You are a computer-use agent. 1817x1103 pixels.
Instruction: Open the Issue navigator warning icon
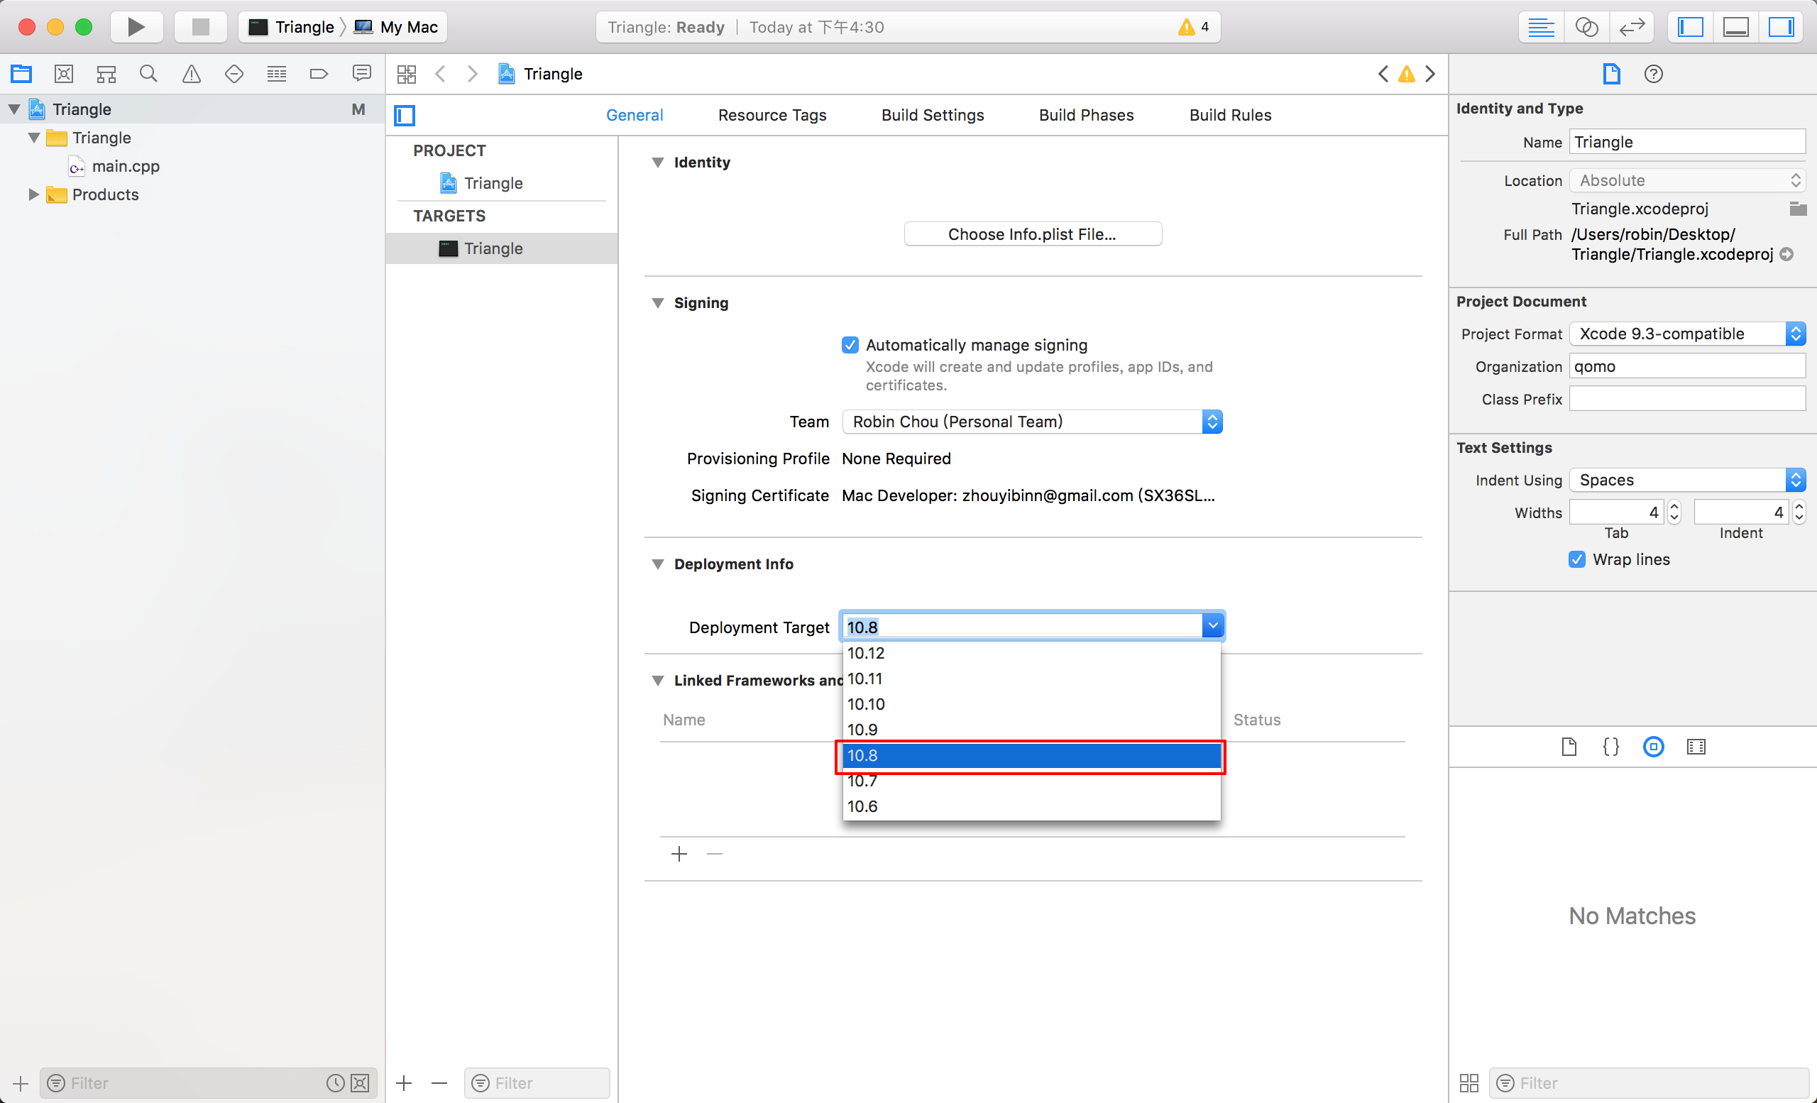click(192, 74)
